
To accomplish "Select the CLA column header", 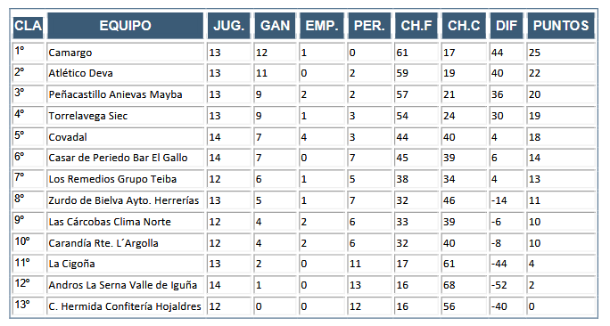I will (x=28, y=26).
